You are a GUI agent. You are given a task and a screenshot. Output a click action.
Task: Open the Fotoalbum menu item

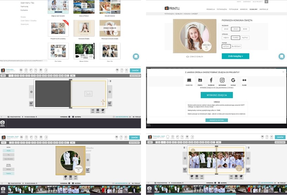pos(233,9)
